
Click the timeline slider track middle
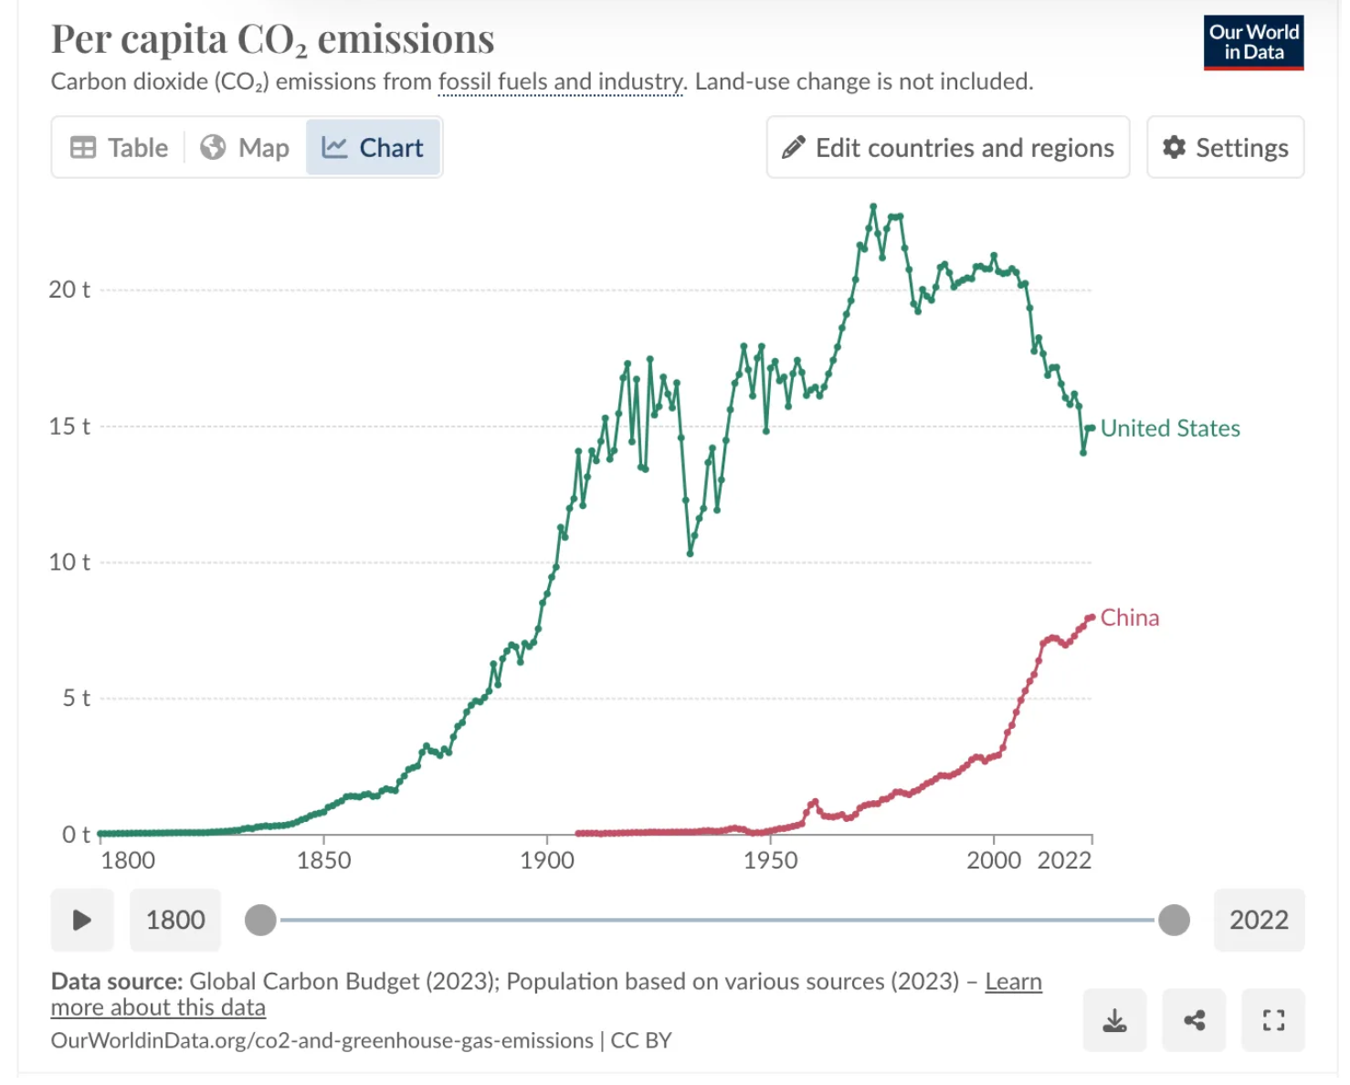click(x=717, y=921)
